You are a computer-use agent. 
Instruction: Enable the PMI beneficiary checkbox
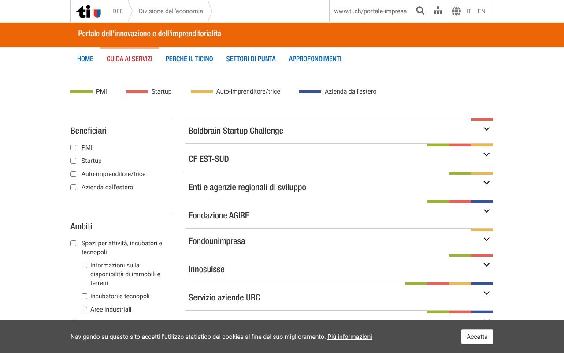pos(73,147)
